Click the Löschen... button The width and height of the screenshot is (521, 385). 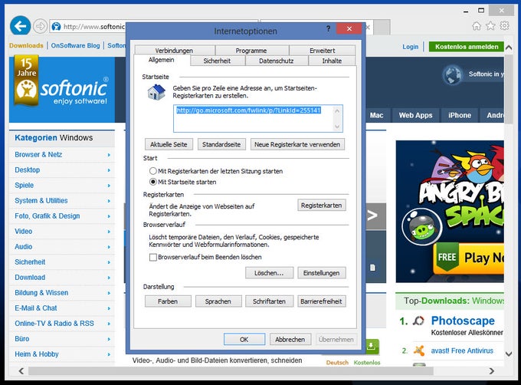269,273
